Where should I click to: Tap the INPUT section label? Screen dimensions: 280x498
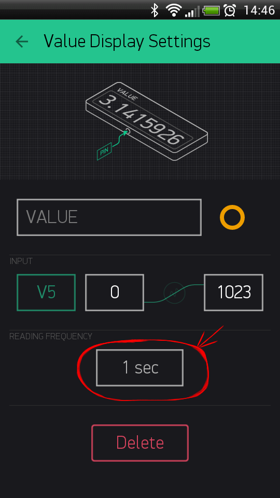[21, 261]
